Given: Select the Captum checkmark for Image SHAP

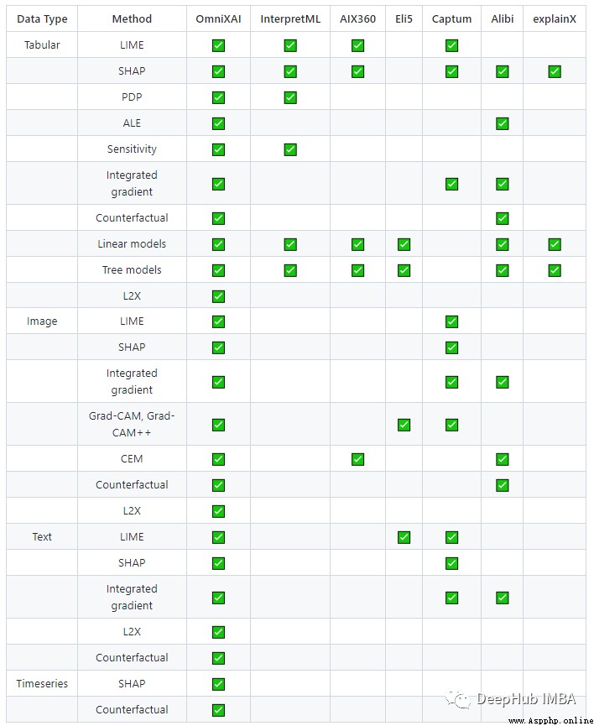Looking at the screenshot, I should (x=451, y=347).
